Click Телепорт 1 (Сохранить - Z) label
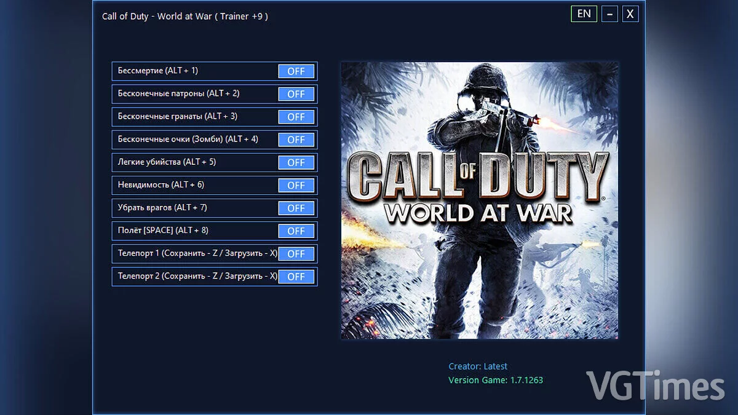The image size is (738, 415). click(x=197, y=253)
